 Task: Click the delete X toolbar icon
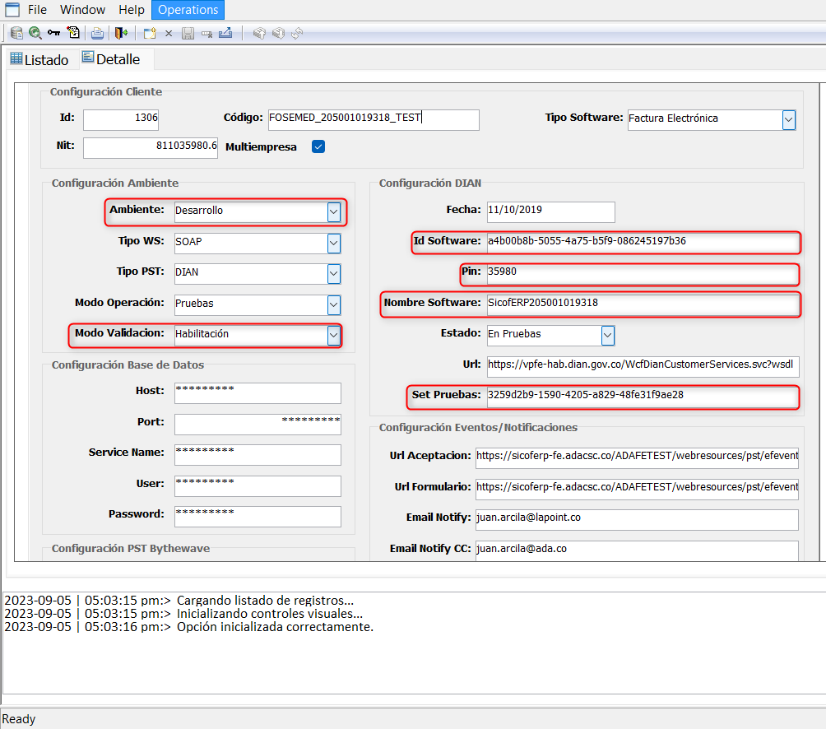pyautogui.click(x=169, y=33)
